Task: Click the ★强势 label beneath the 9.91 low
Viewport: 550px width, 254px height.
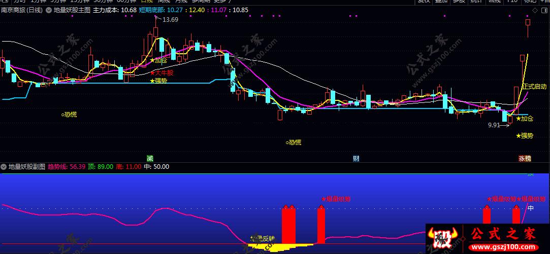Action: (x=525, y=136)
